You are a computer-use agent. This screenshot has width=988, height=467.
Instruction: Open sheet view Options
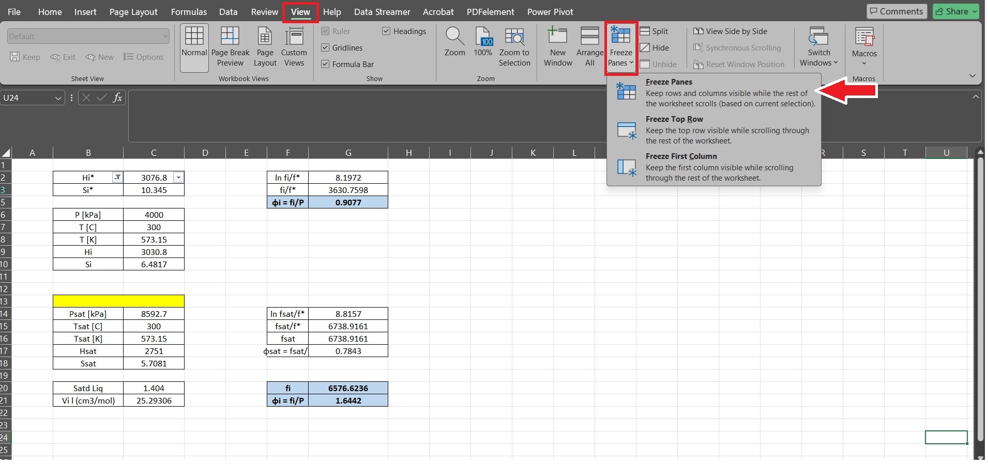(x=144, y=57)
